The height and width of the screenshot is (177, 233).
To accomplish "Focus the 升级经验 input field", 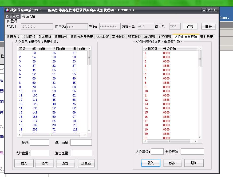I will (x=192, y=152).
